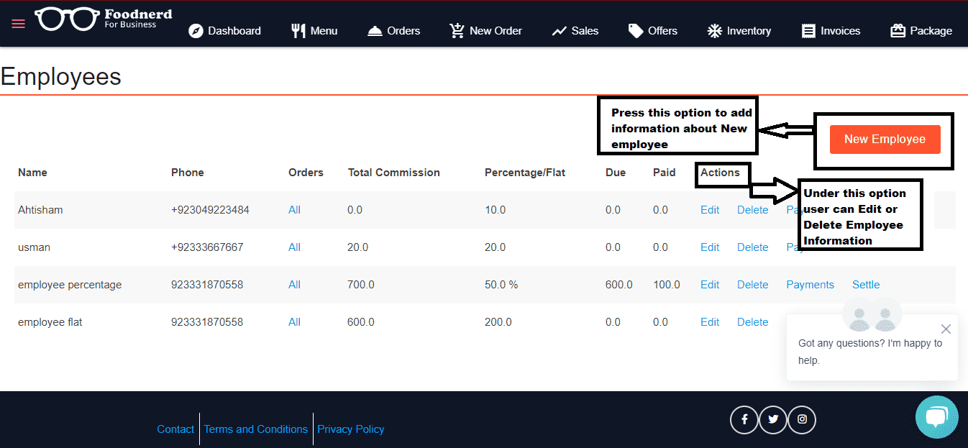Open the Privacy Policy footer link

[351, 429]
